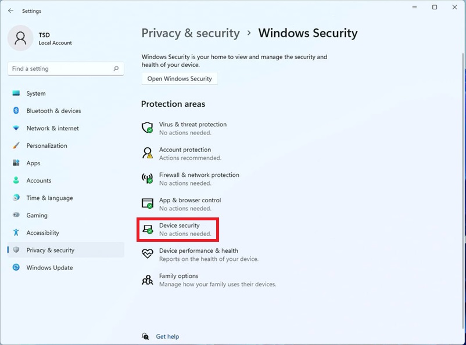Select the Firewall & network protection icon
This screenshot has width=466, height=345.
click(148, 179)
